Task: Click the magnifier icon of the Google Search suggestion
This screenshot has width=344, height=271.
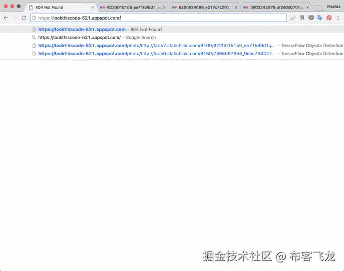Action: pyautogui.click(x=34, y=38)
